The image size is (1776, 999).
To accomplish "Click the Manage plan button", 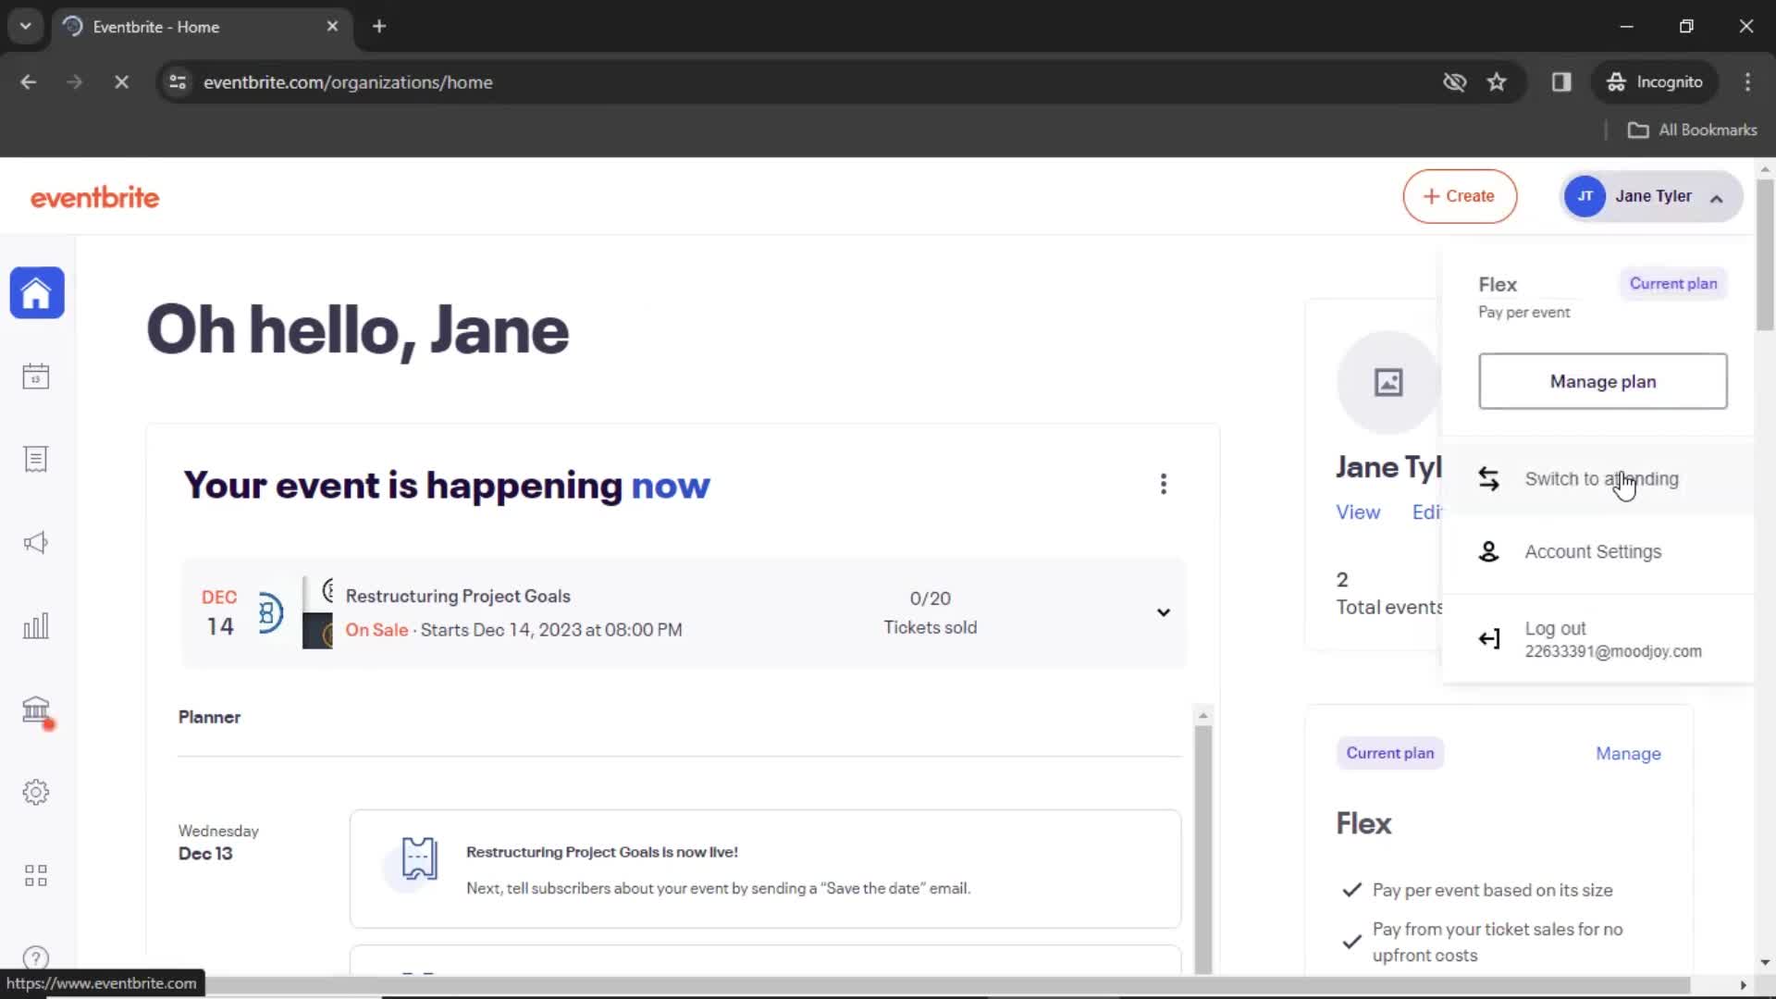I will coord(1602,381).
